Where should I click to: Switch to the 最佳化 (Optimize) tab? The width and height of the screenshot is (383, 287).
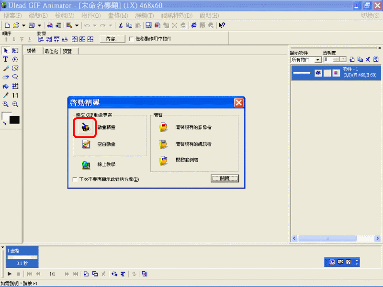[x=51, y=51]
